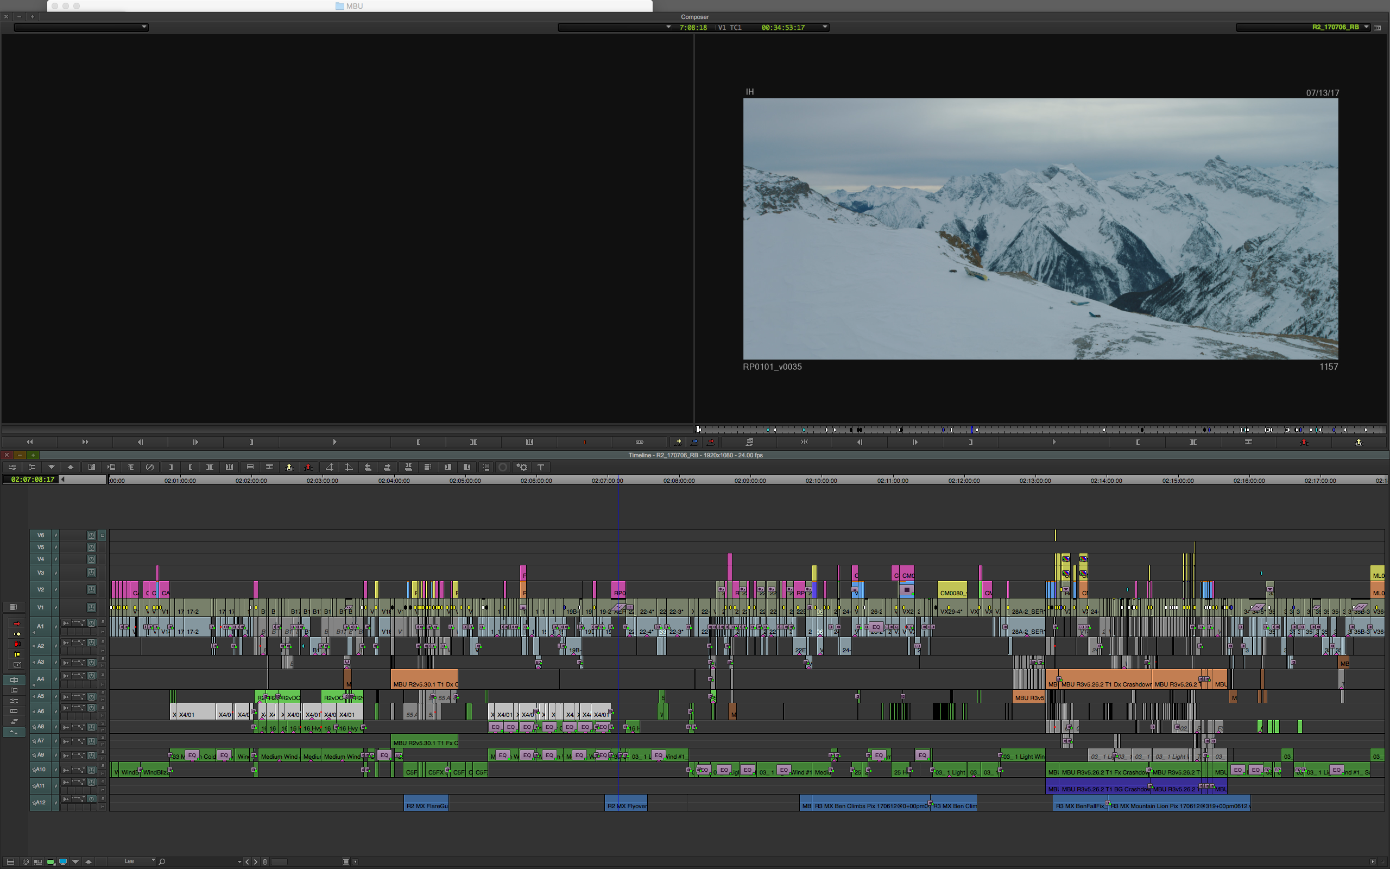Play the source monitor clip
This screenshot has height=869, width=1390.
334,442
